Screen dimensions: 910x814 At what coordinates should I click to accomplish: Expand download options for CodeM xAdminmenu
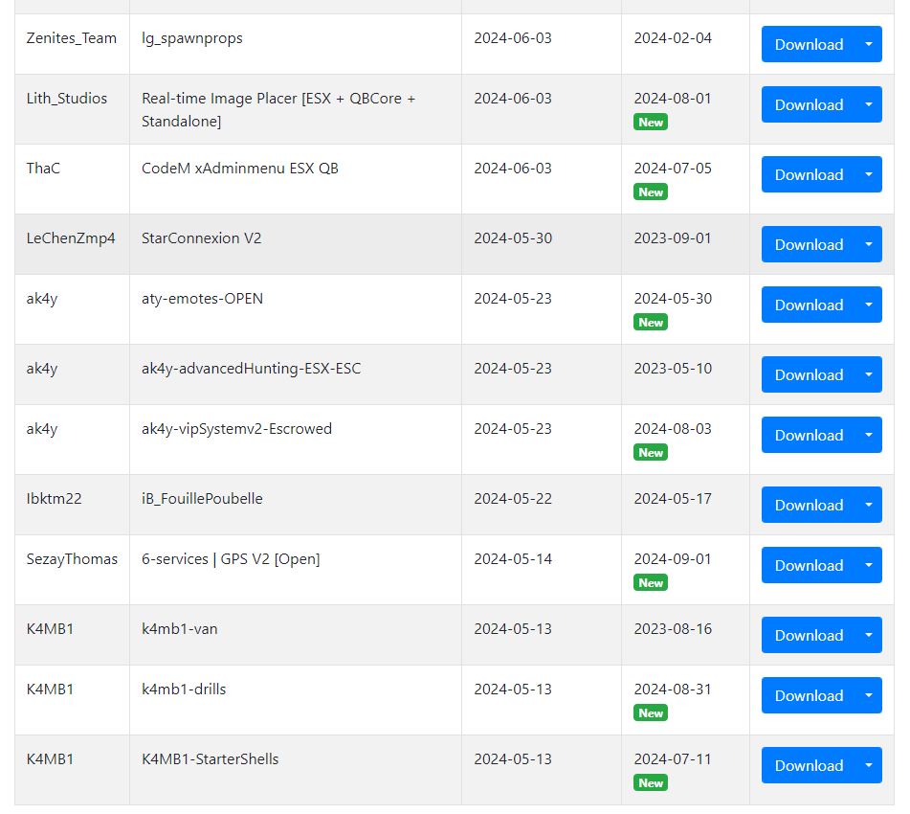[869, 174]
